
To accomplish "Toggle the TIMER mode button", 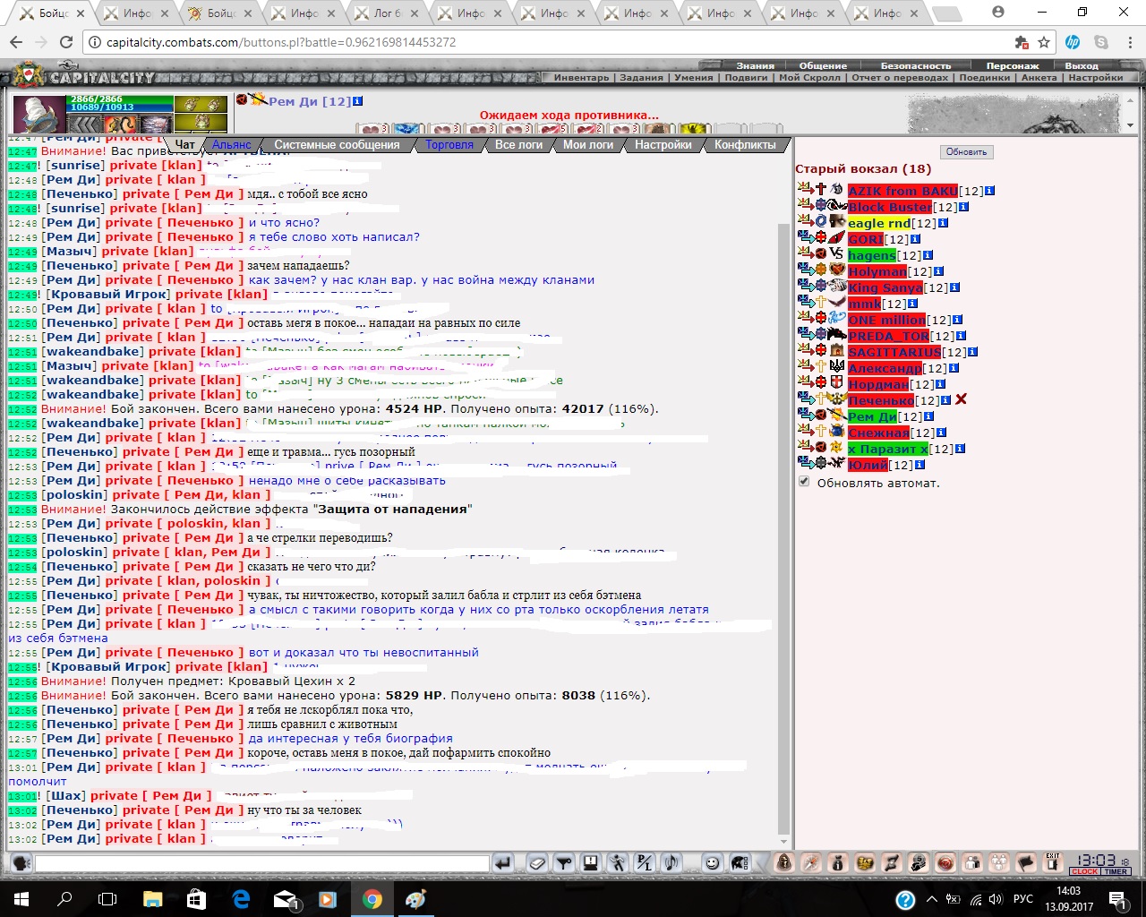I will (x=1116, y=871).
